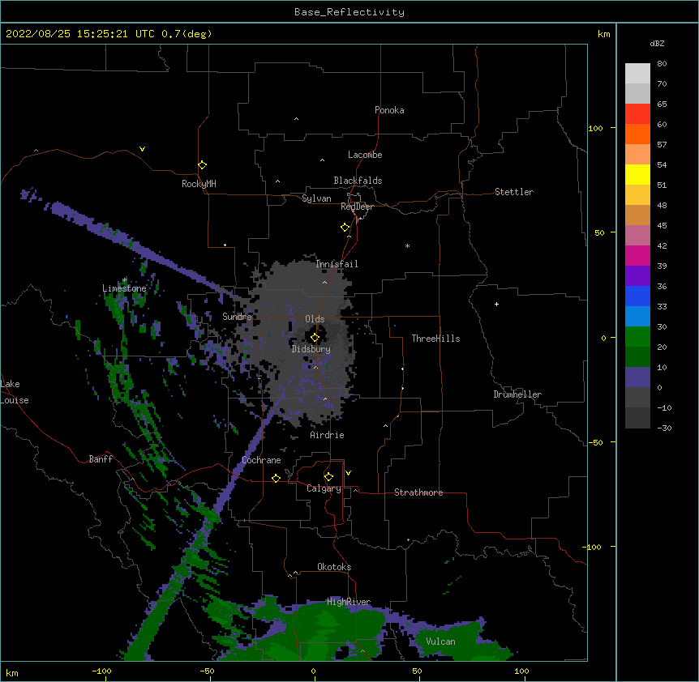Click the Base_Reflectivity title text
The image size is (699, 682).
click(x=349, y=12)
